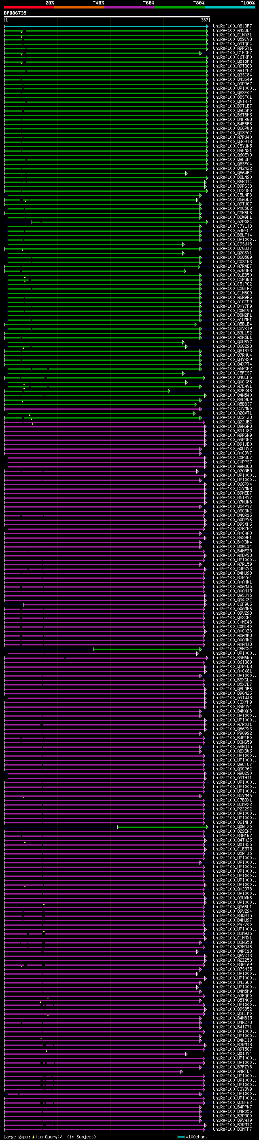Open hit label UniRef100_A4S3D4
This screenshot has width=259, height=1140.
(x=232, y=31)
